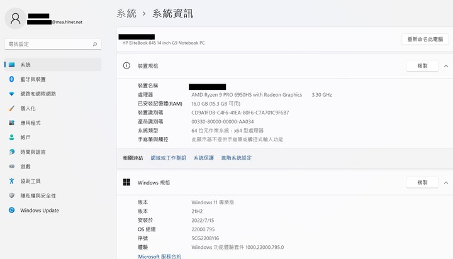
Task: Click the apps icon next to 應用程式
Action: (x=11, y=123)
